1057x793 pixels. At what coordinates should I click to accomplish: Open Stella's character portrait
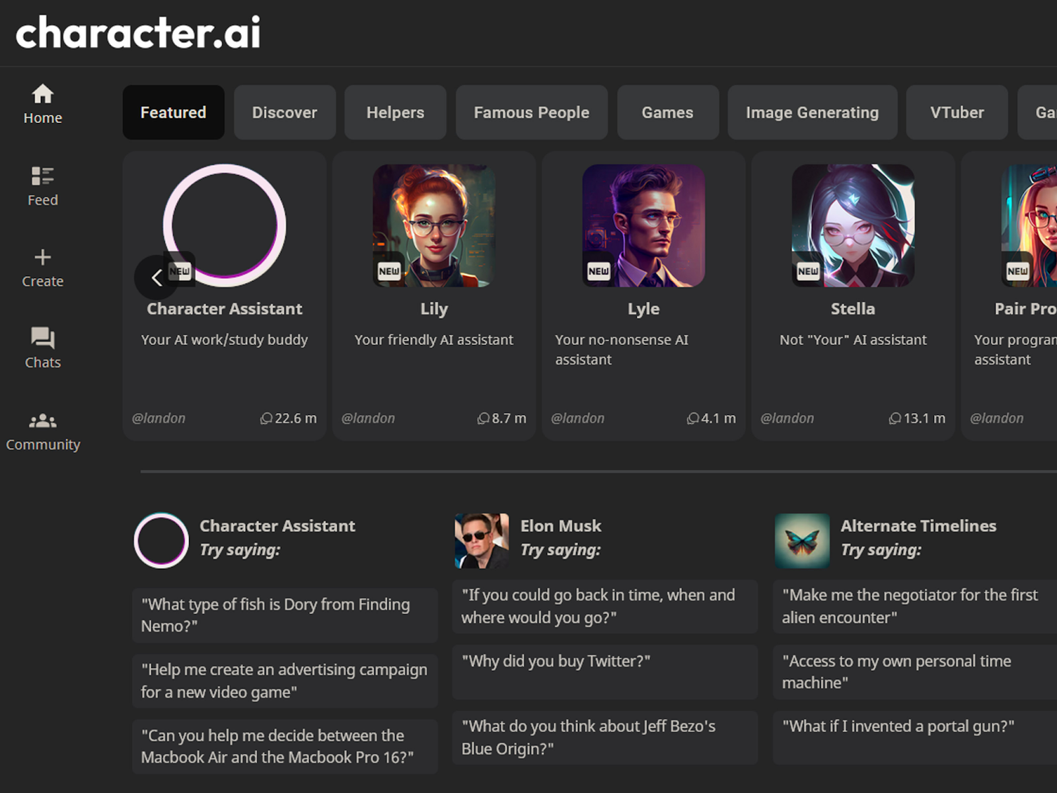853,225
